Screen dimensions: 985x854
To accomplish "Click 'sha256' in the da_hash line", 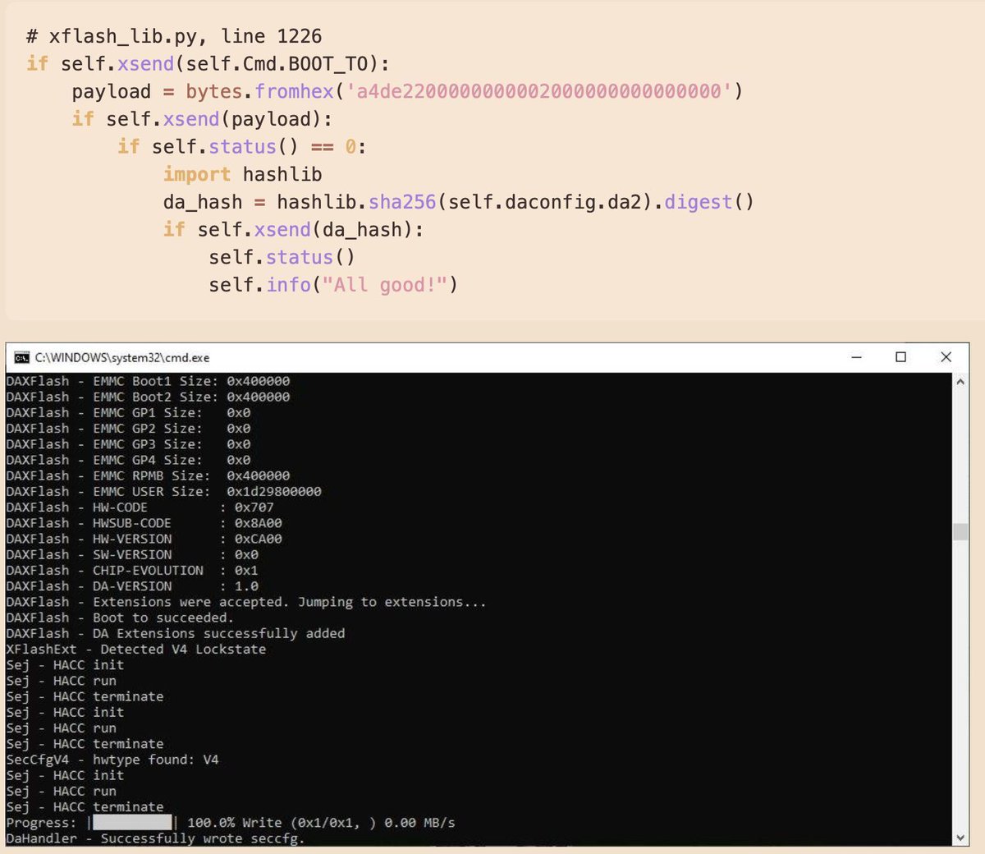I will tap(402, 202).
